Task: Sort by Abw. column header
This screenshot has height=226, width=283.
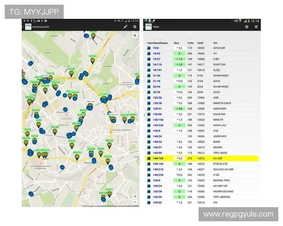Action: click(x=176, y=43)
